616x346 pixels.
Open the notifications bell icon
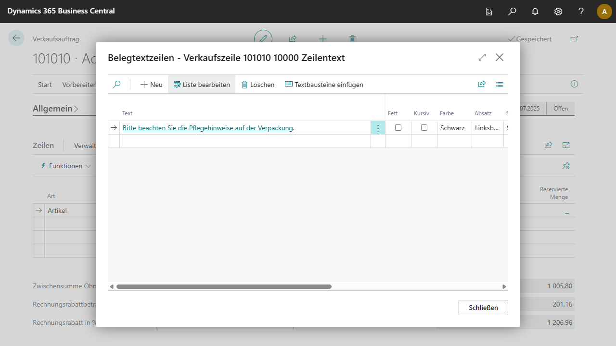click(535, 12)
